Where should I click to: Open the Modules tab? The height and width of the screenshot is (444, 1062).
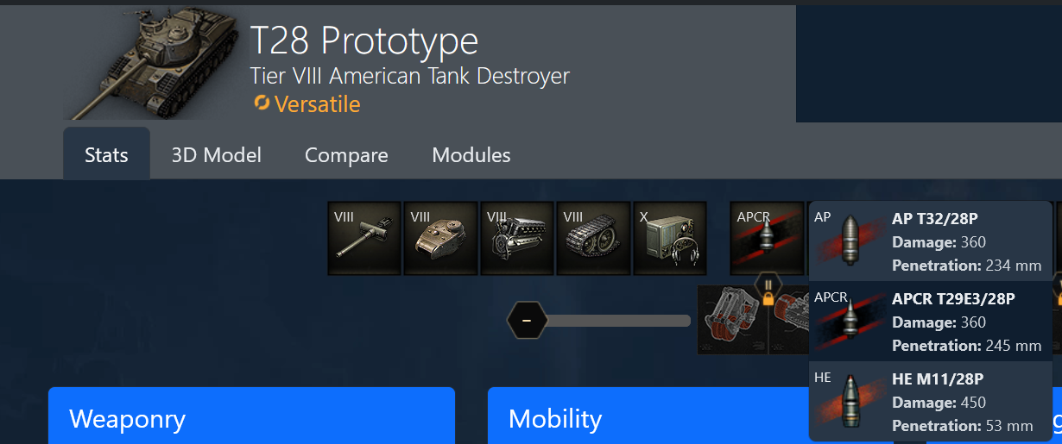(471, 155)
